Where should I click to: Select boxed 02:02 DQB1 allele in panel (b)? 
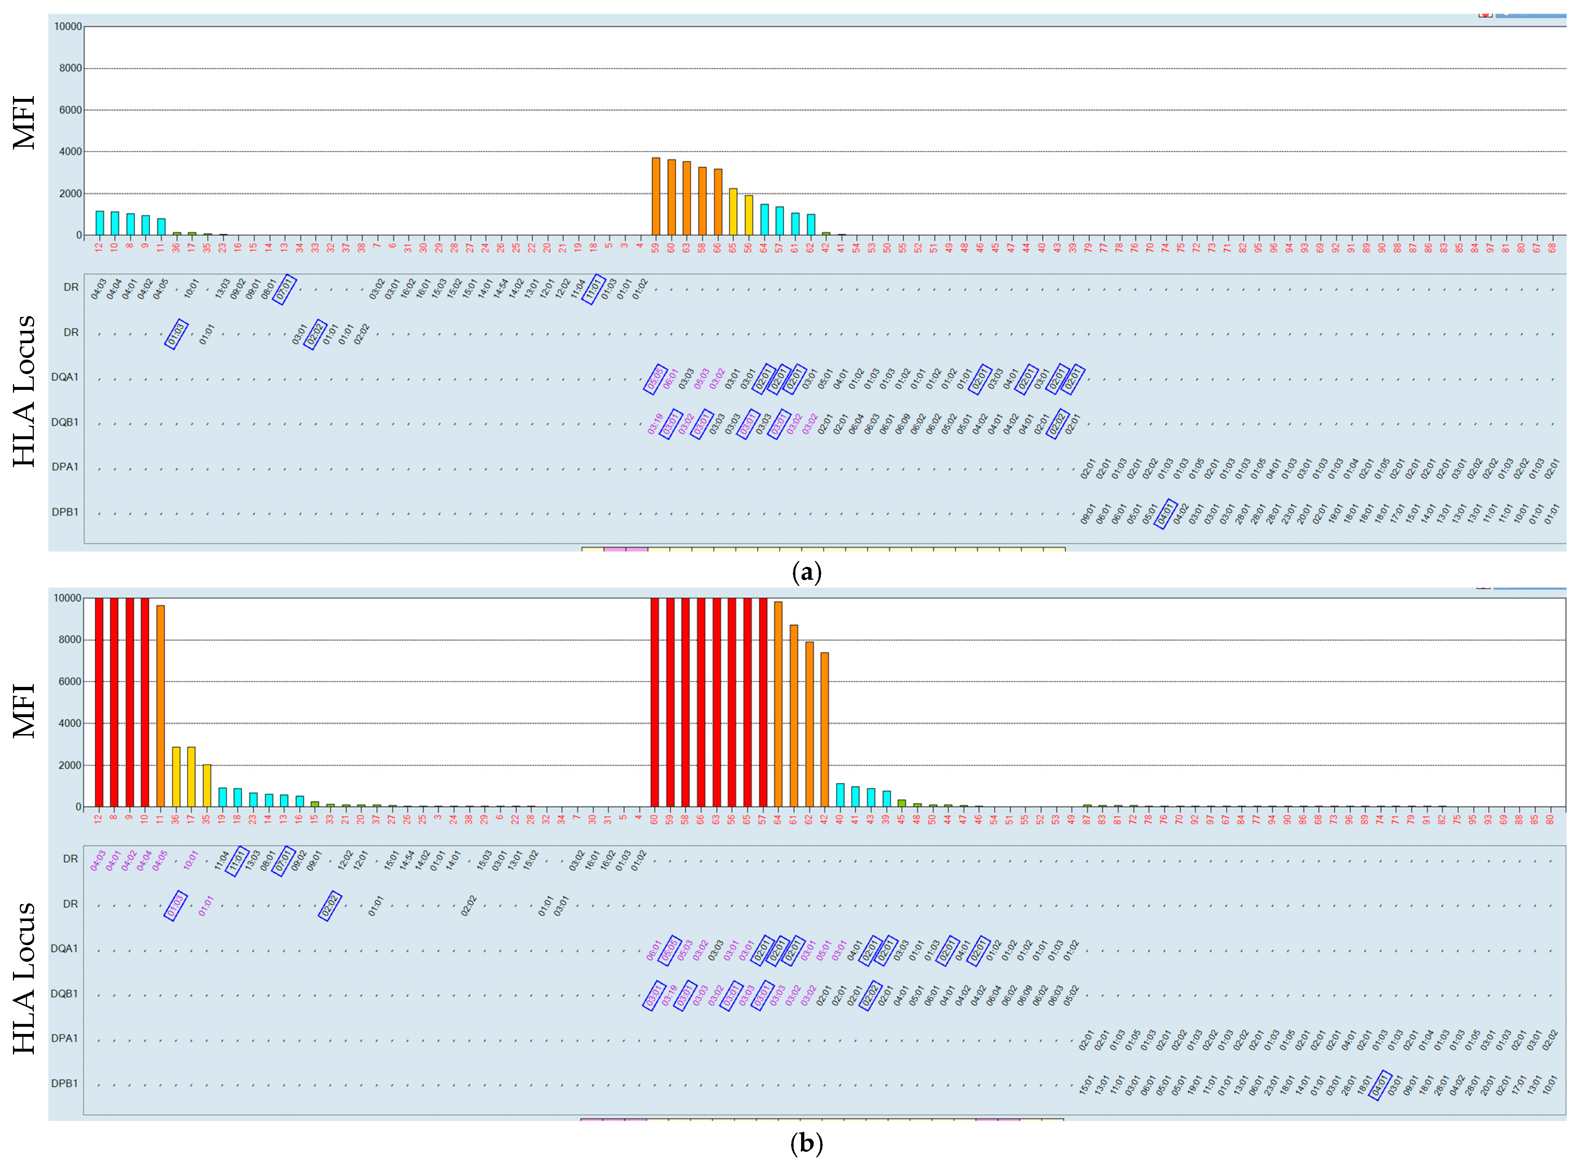tap(870, 995)
